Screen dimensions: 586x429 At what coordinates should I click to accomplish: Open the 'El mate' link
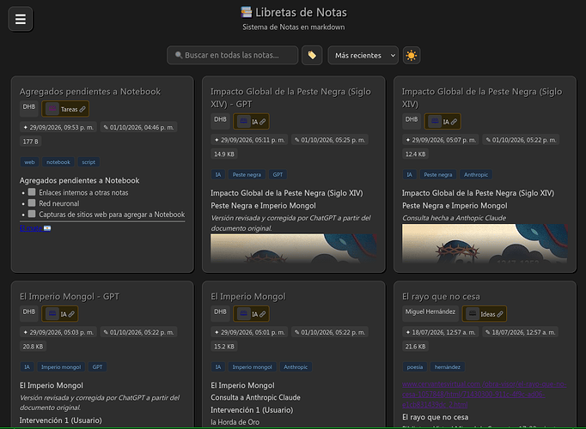tap(35, 228)
